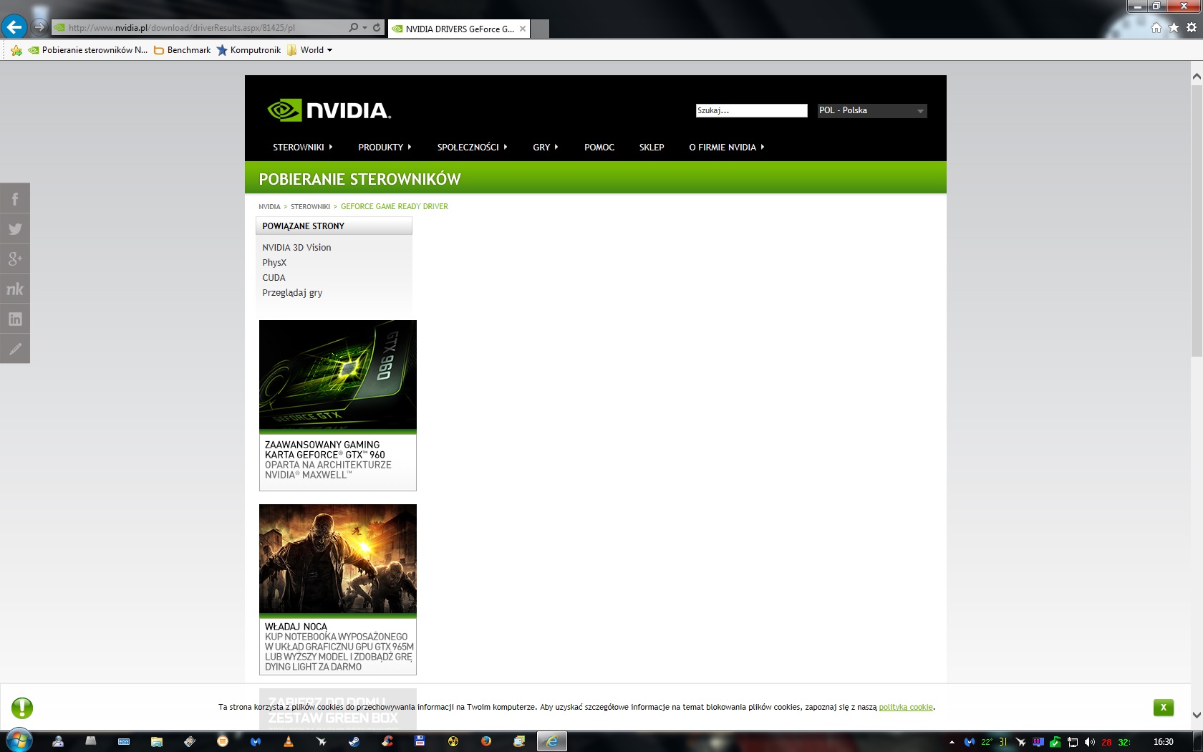1203x752 pixels.
Task: Click the POWIĄZANE STRONY panel header
Action: click(334, 226)
